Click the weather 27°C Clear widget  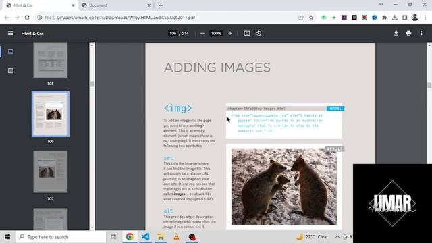click(x=312, y=237)
